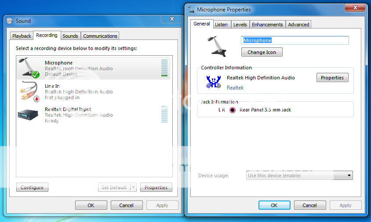Open the Listen tab in Microphone Properties
This screenshot has width=371, height=222.
[x=221, y=25]
